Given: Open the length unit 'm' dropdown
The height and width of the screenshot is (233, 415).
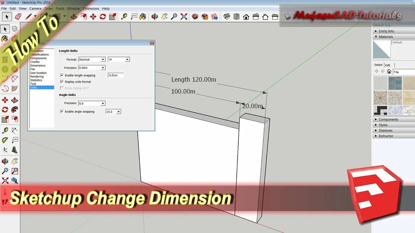Looking at the screenshot, I should [119, 60].
